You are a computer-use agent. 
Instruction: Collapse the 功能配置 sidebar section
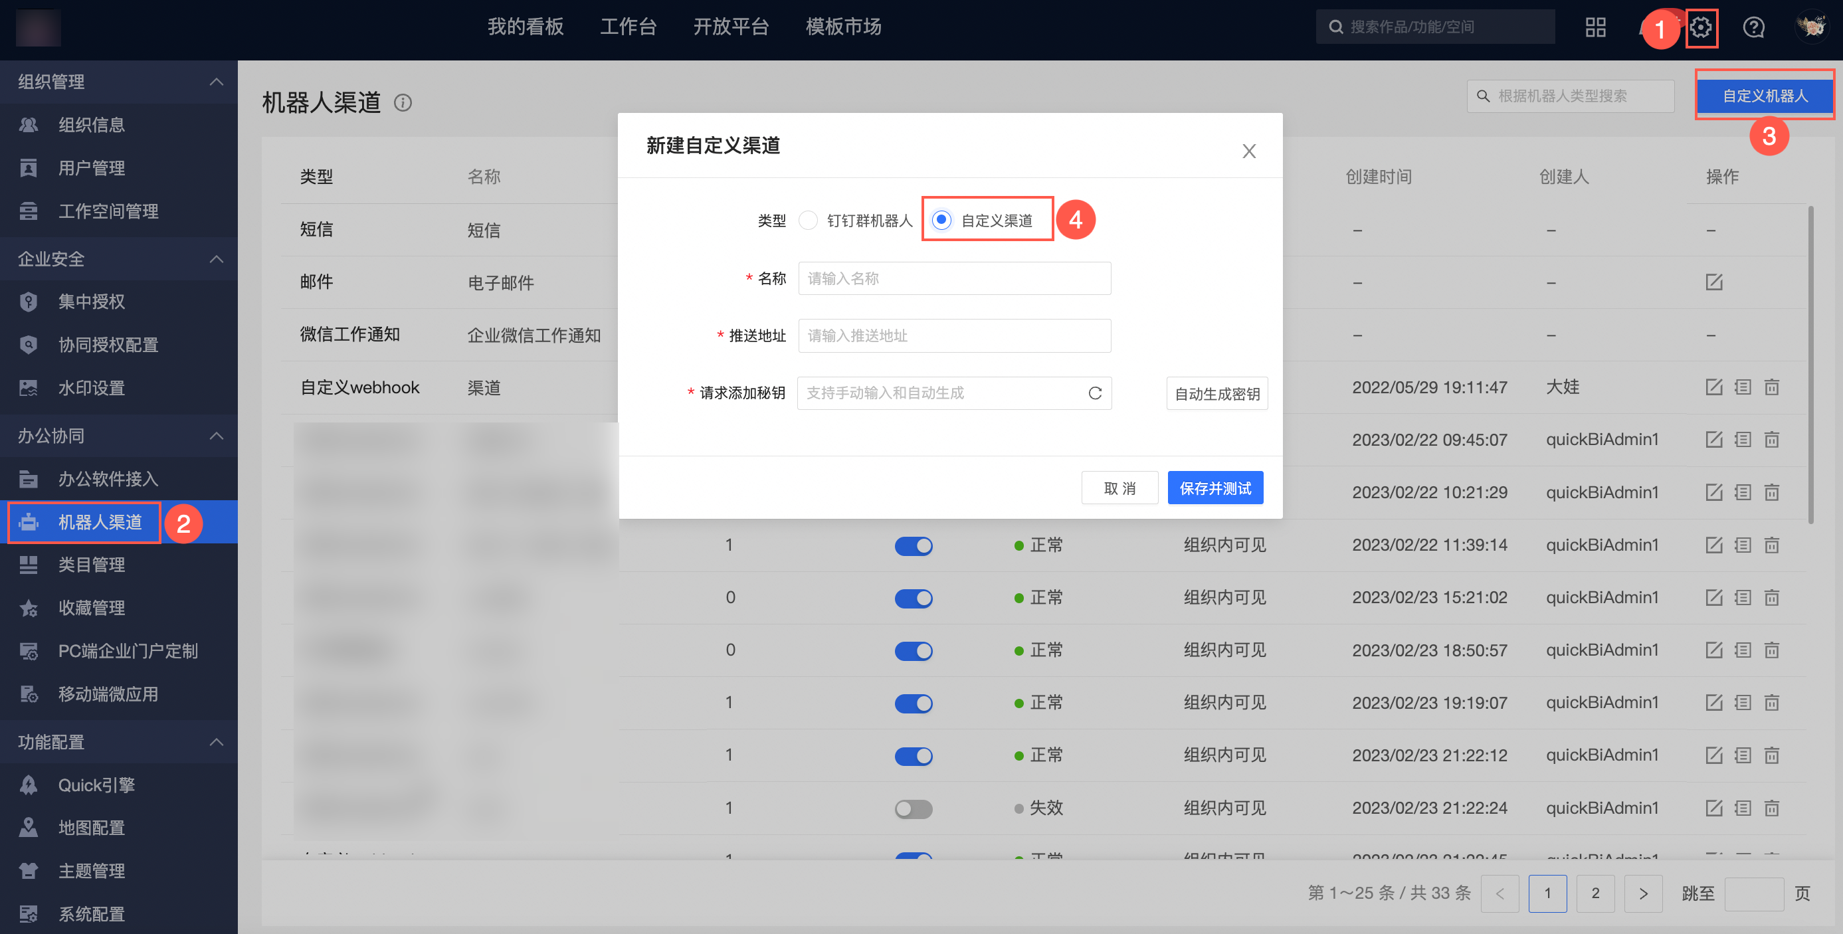216,741
